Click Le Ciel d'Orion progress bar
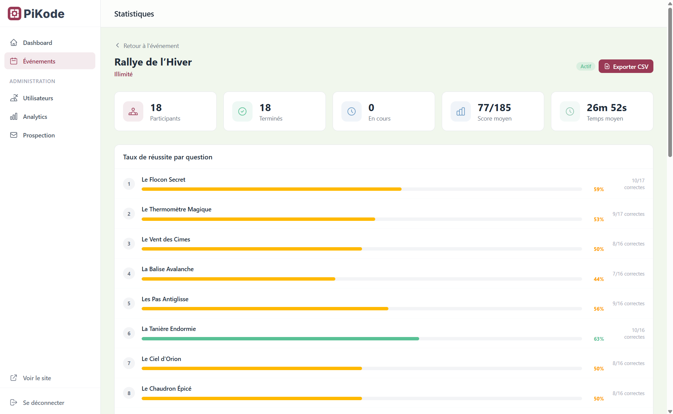The height and width of the screenshot is (414, 673). 362,368
